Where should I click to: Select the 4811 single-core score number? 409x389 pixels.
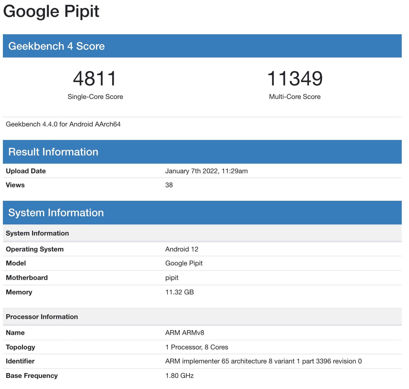[95, 79]
